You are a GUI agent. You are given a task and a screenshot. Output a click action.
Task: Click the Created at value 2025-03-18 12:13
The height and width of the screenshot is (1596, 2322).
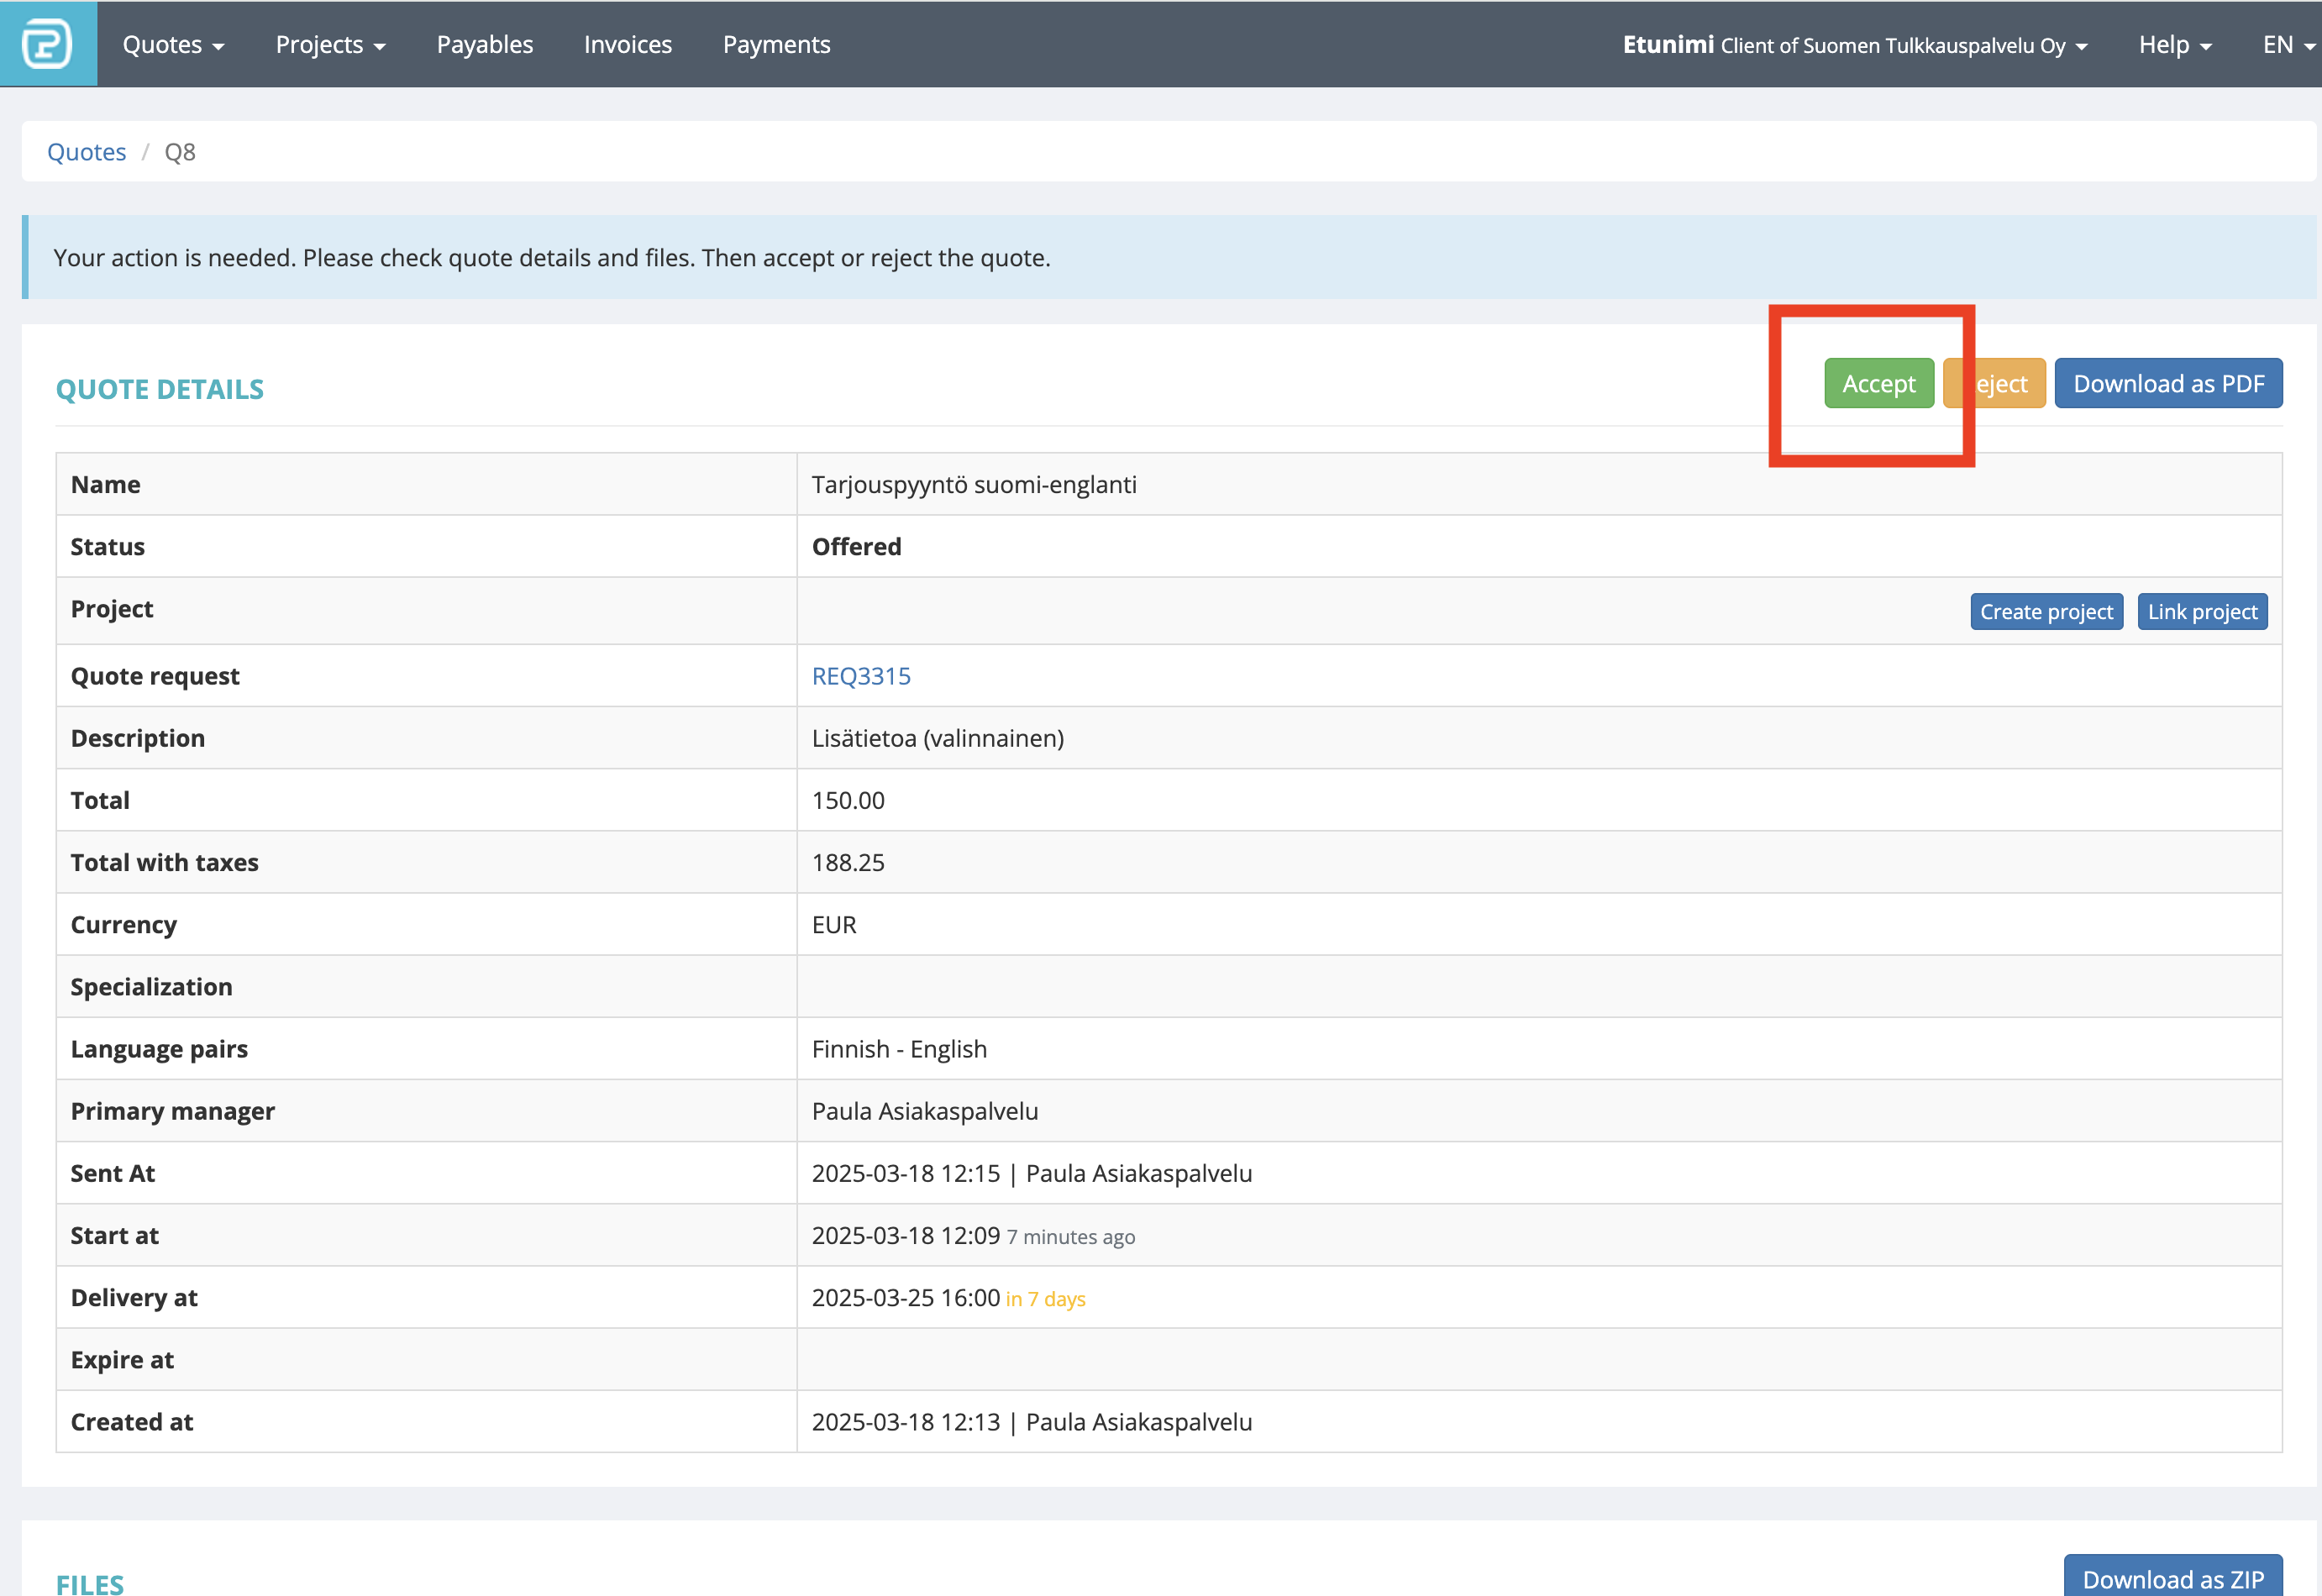click(906, 1422)
